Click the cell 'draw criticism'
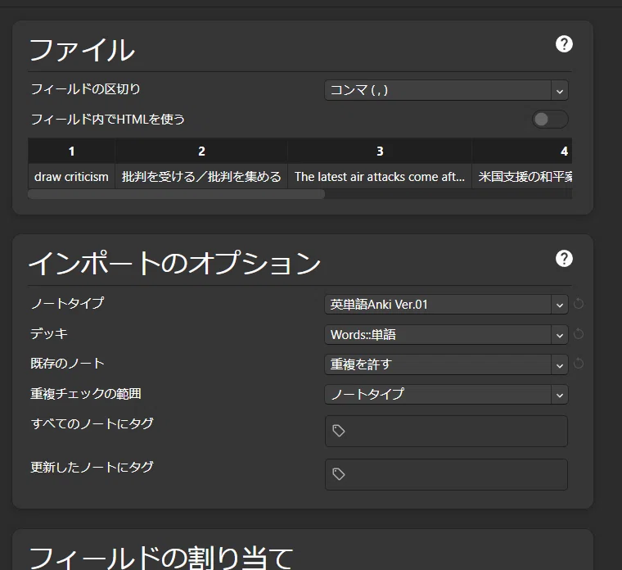The height and width of the screenshot is (570, 622). click(71, 176)
